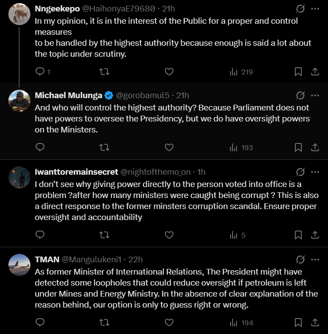
Task: Bookmark the TMAN tweet
Action: [x=298, y=323]
